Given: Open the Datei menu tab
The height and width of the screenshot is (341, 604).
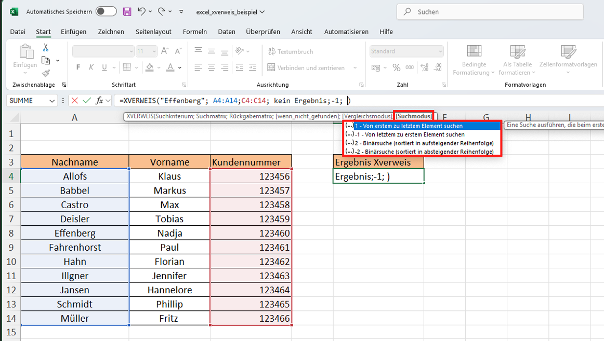Looking at the screenshot, I should (x=18, y=32).
